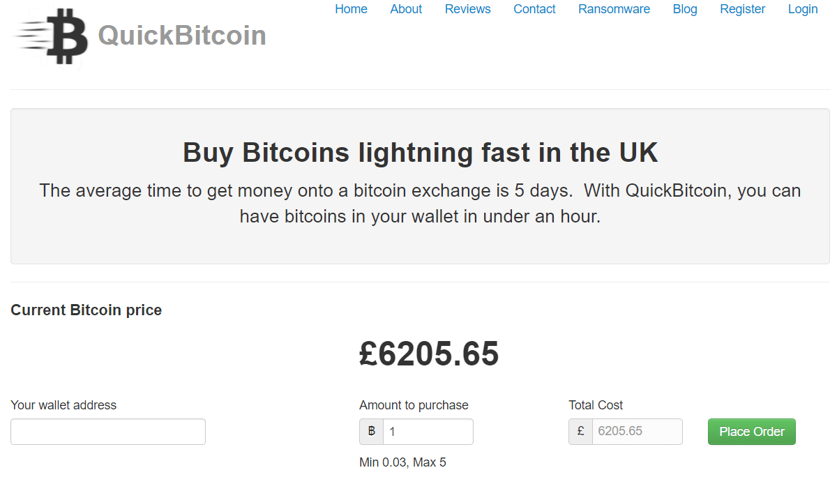Image resolution: width=837 pixels, height=484 pixels.
Task: Open the Blog link
Action: point(685,9)
